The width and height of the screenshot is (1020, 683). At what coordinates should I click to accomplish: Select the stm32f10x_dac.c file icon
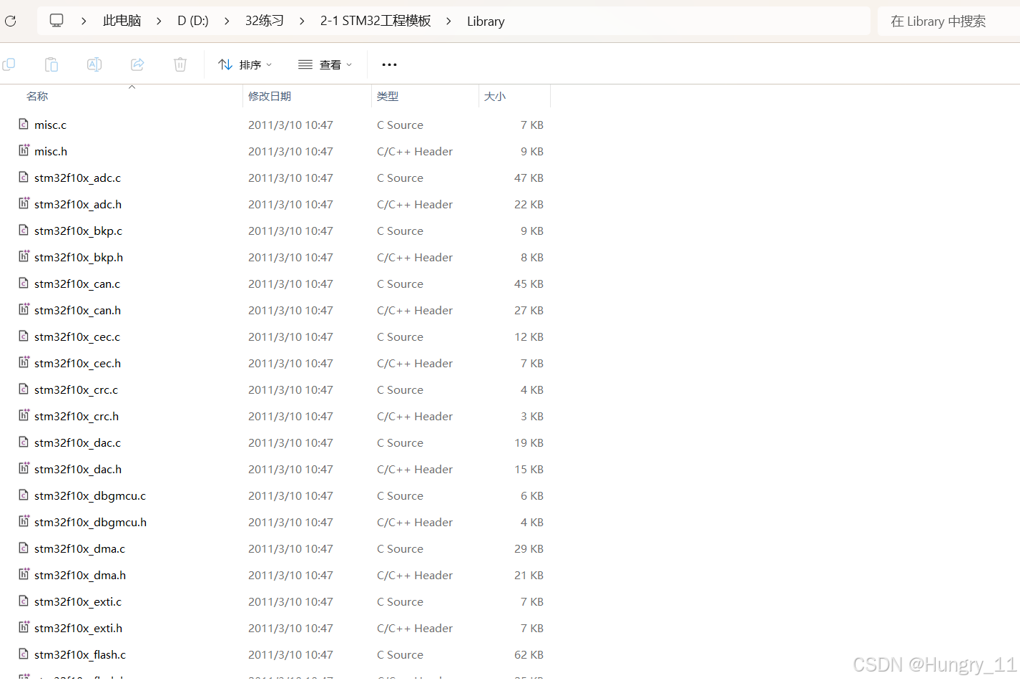24,442
